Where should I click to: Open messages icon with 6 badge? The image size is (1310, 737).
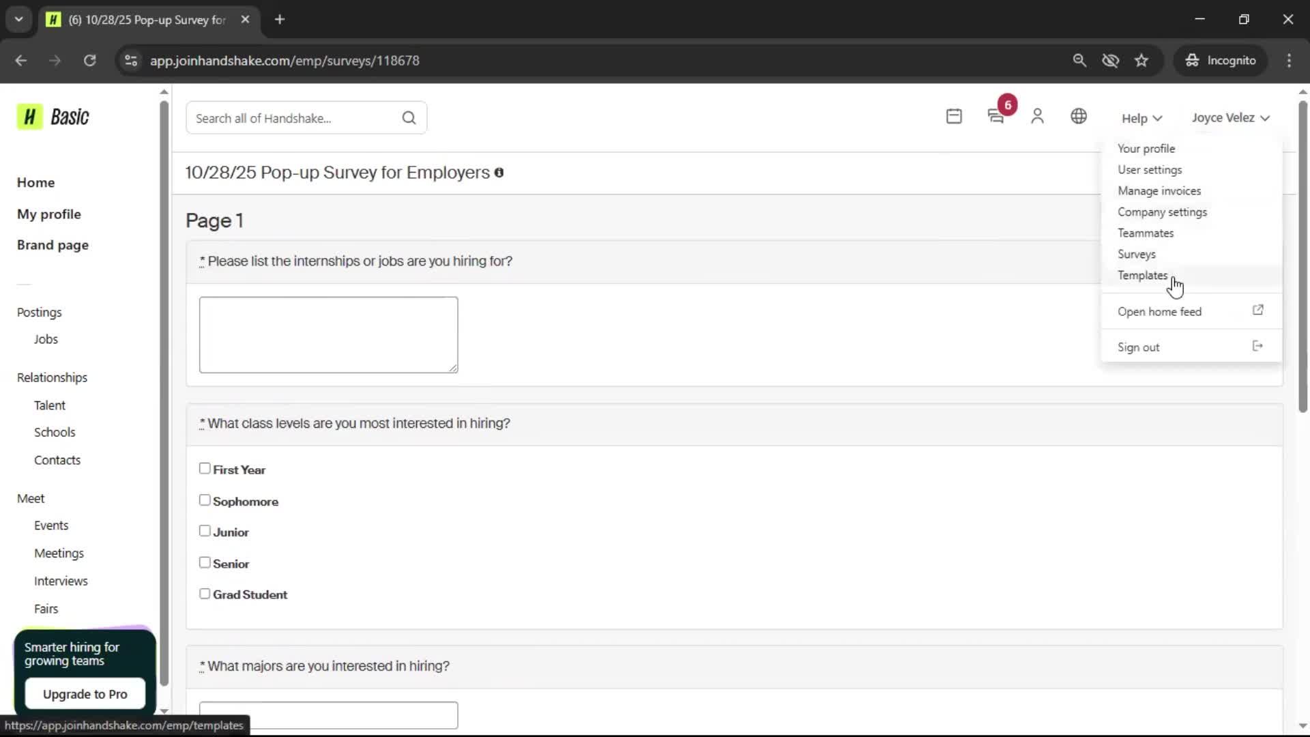(x=996, y=117)
